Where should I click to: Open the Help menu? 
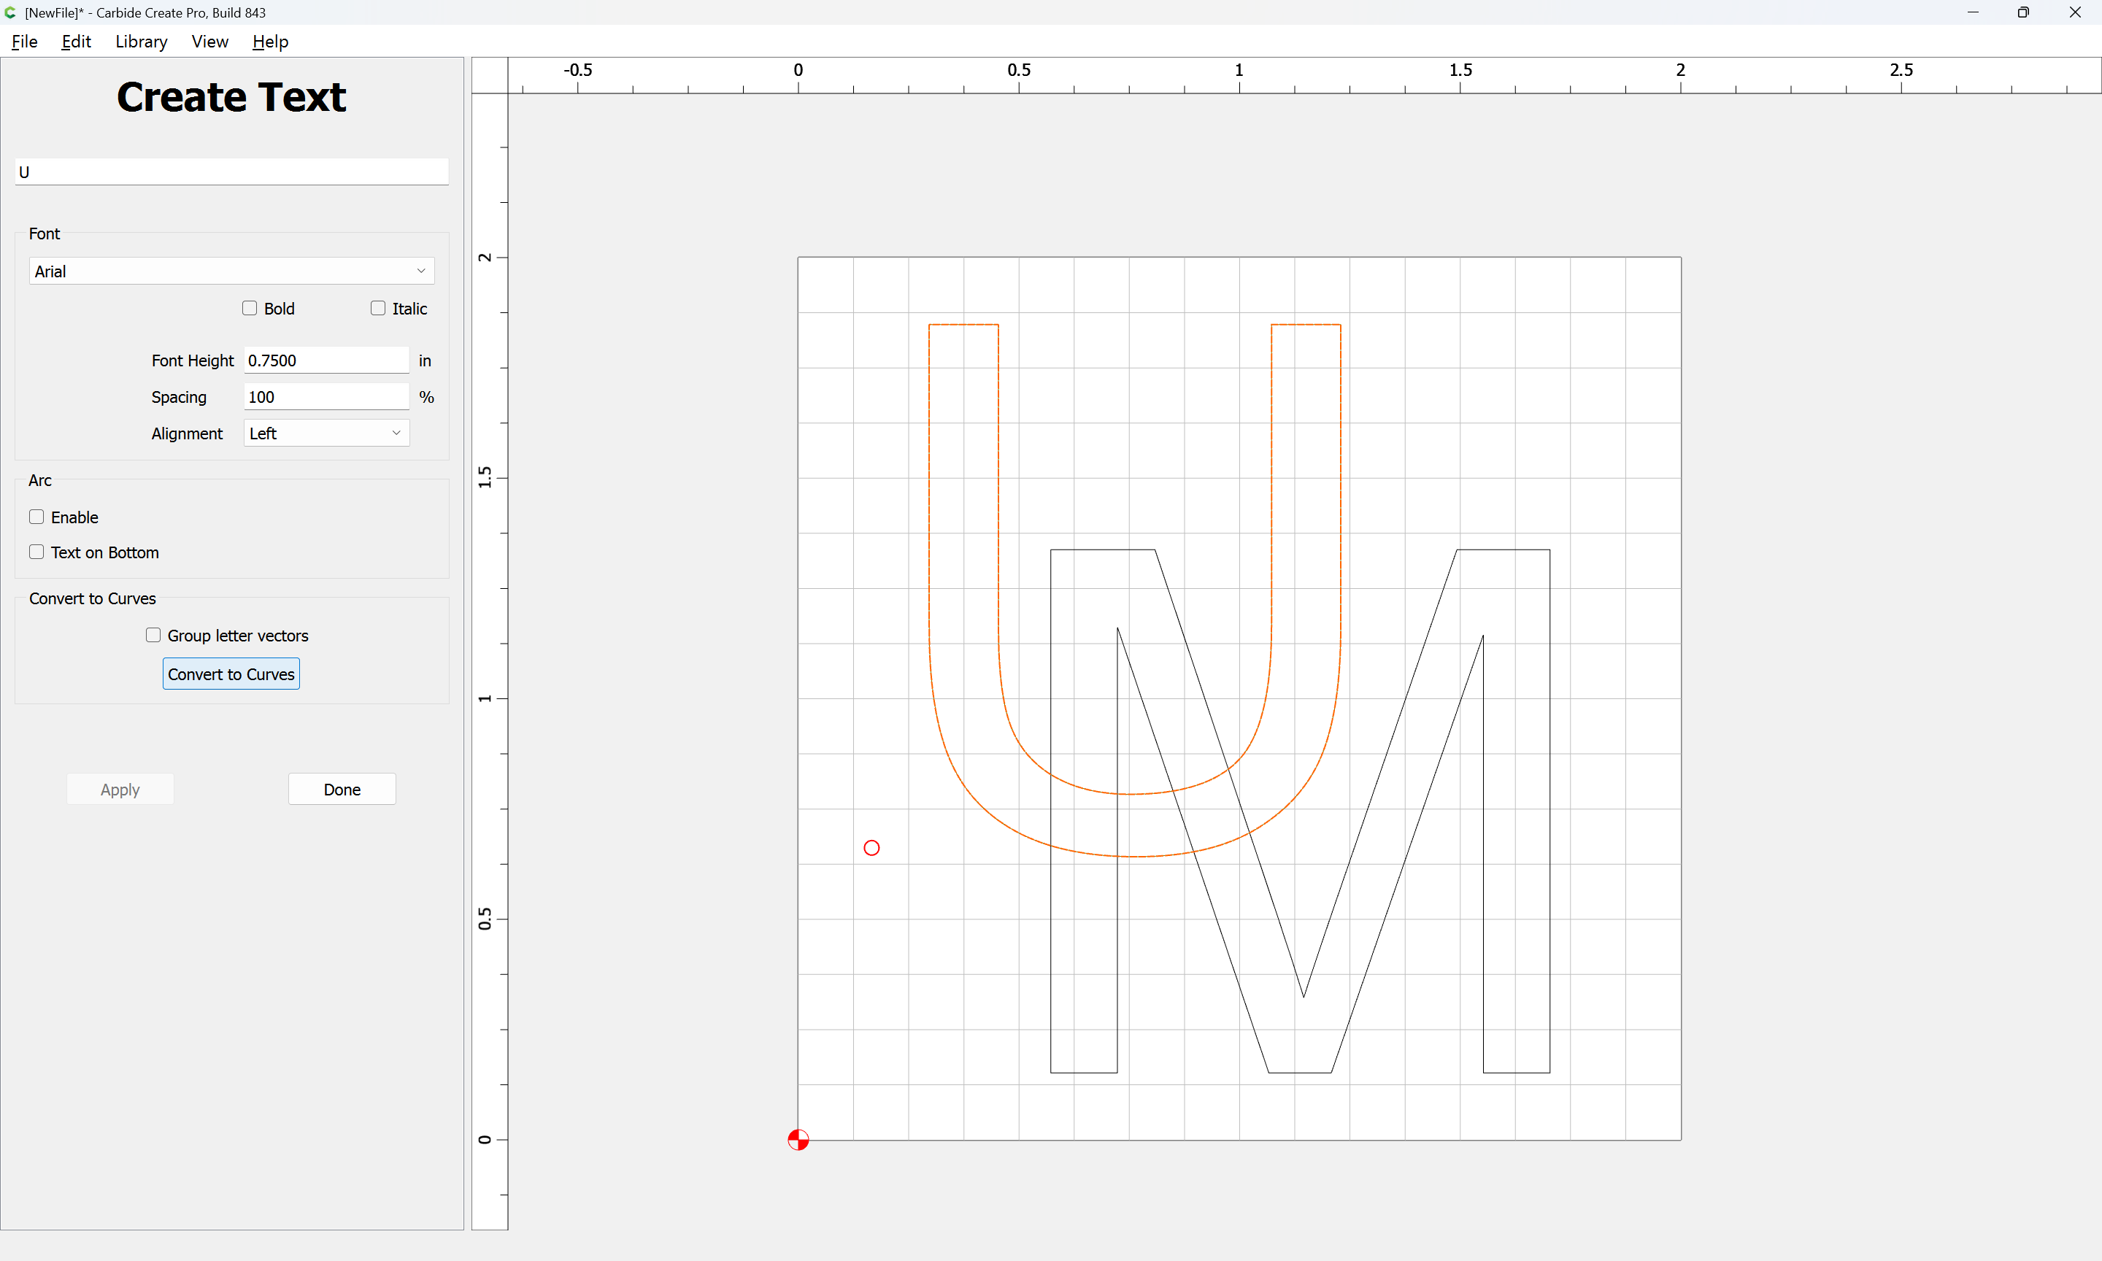pyautogui.click(x=270, y=42)
